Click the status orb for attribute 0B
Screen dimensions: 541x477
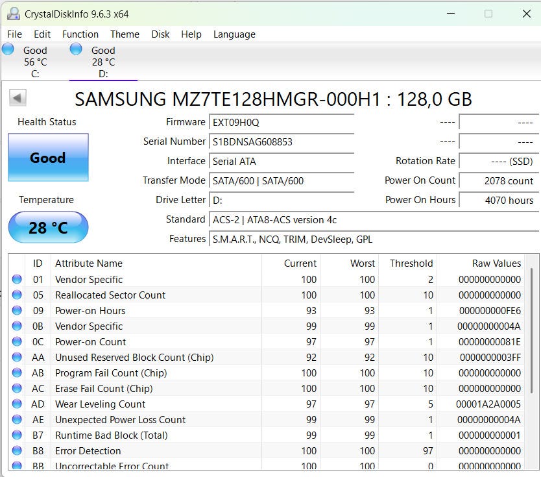17,326
